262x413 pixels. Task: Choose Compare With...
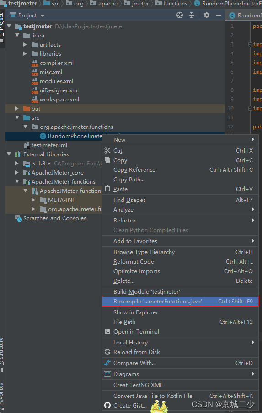pos(180,363)
